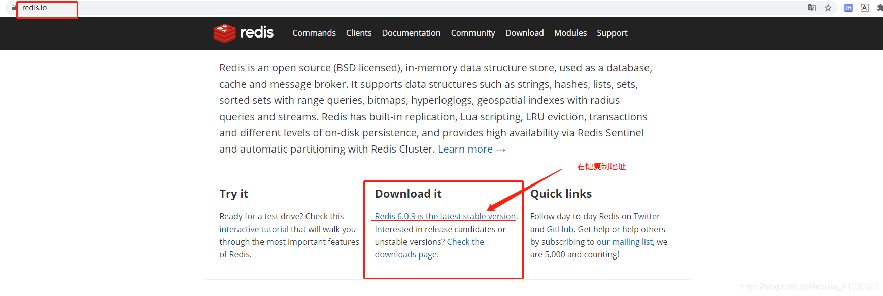The width and height of the screenshot is (883, 296).
Task: Go to Documentation in navigation bar
Action: point(411,33)
